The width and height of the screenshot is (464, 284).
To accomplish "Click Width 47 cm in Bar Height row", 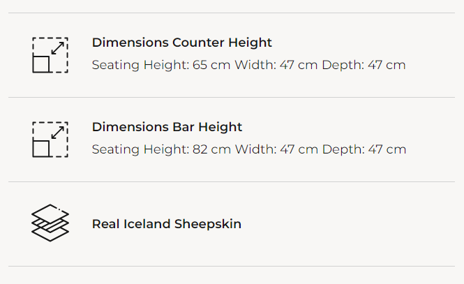I will point(276,149).
